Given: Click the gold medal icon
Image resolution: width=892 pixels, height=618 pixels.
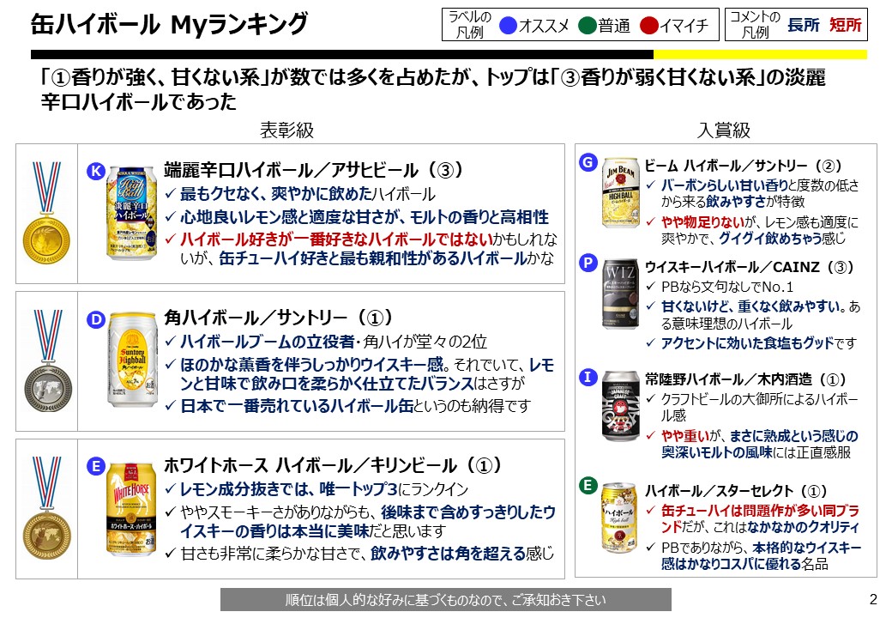Looking at the screenshot, I should click(46, 212).
